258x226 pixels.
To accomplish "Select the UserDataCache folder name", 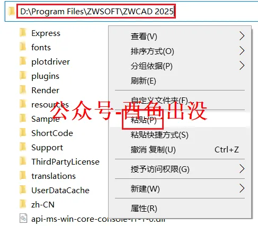I will coord(60,191).
